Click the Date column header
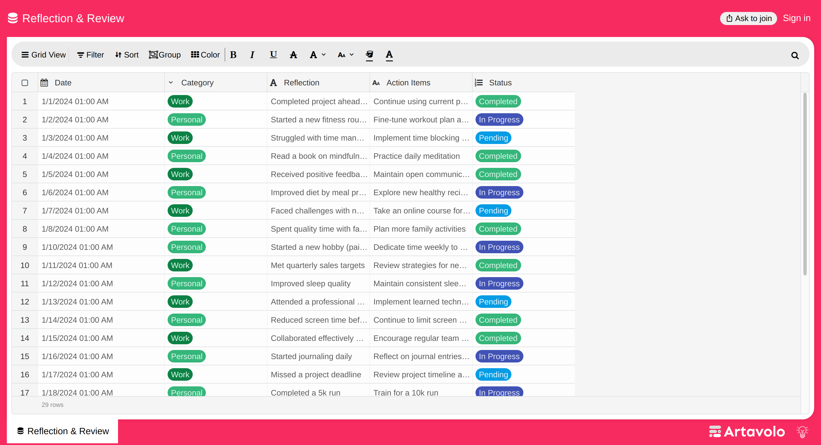 [x=101, y=83]
